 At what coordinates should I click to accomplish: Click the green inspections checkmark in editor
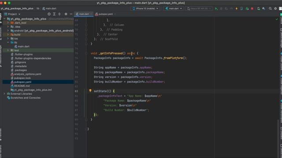click(x=277, y=19)
